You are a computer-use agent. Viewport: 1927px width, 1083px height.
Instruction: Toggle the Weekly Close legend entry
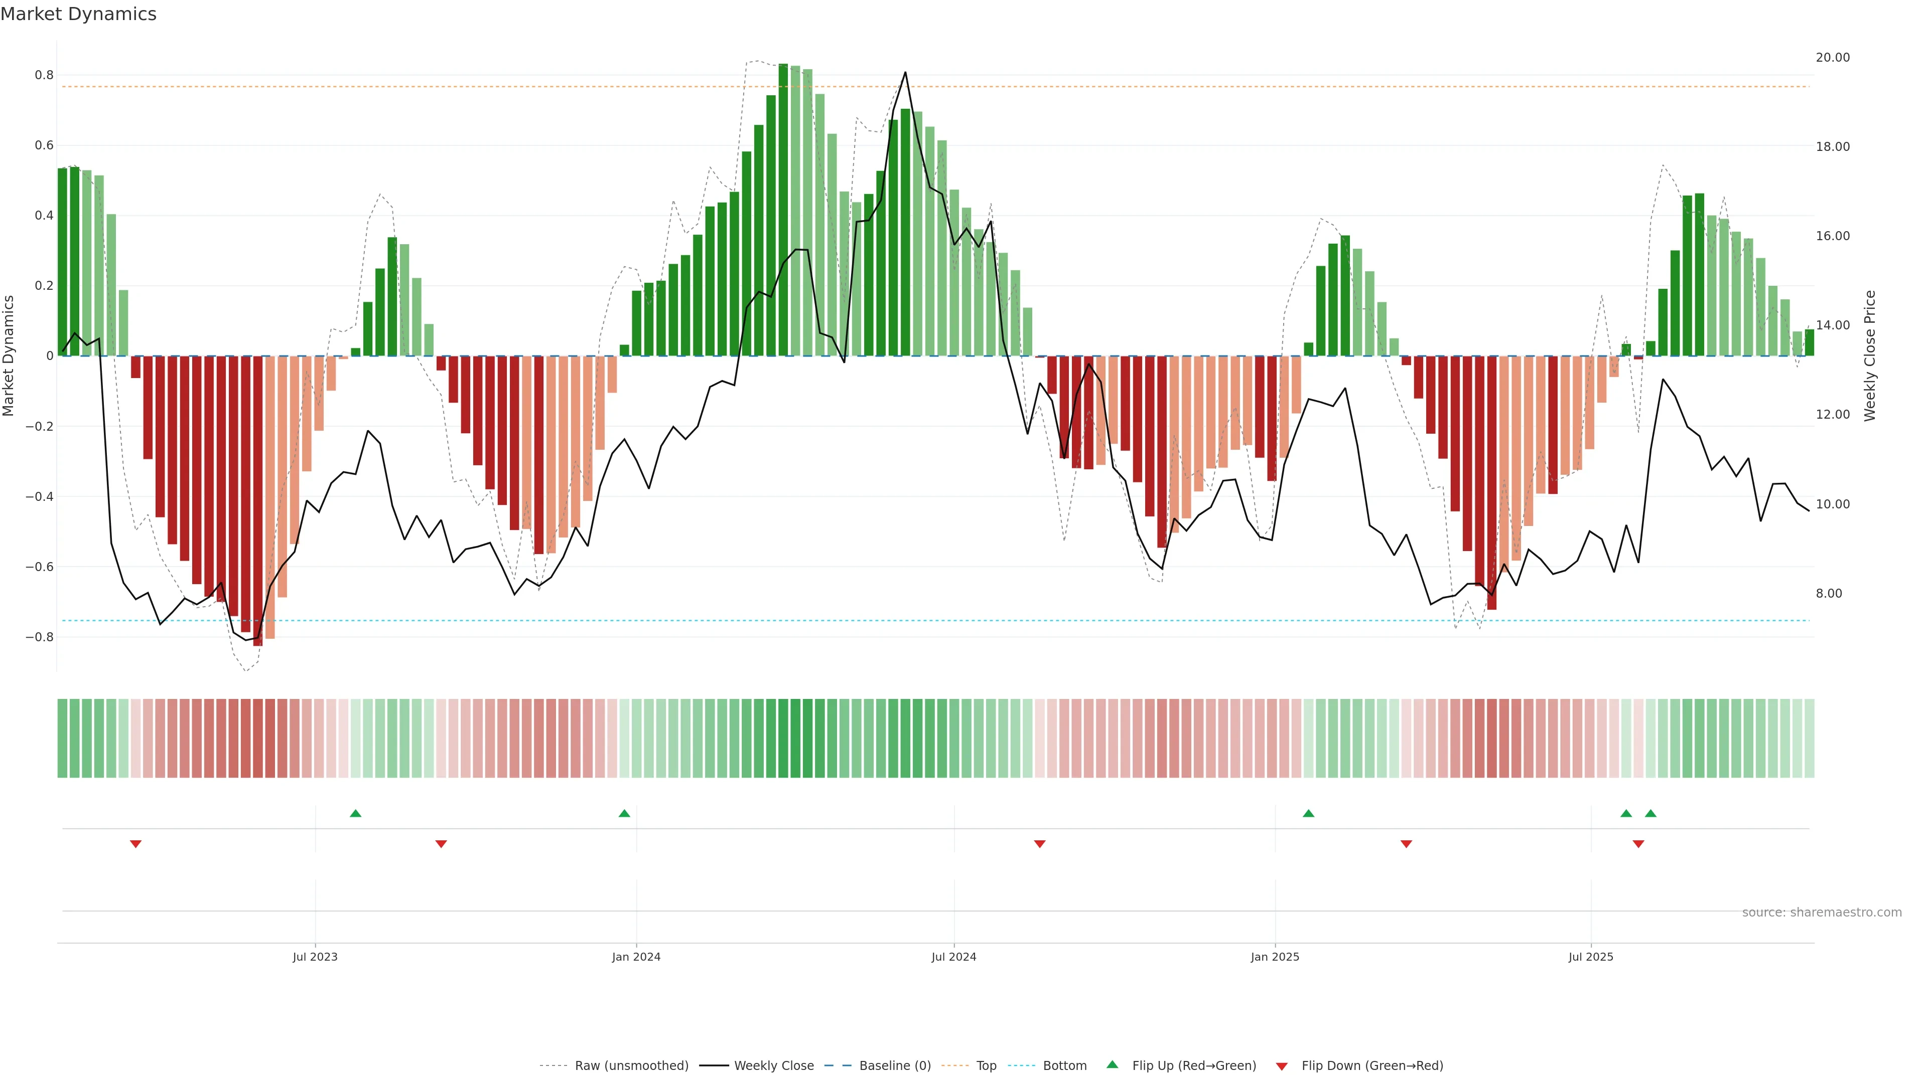(x=773, y=1066)
